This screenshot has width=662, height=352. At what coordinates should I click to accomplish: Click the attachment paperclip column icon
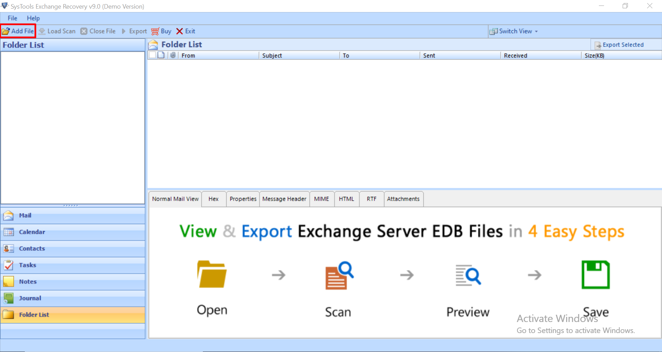(x=173, y=55)
